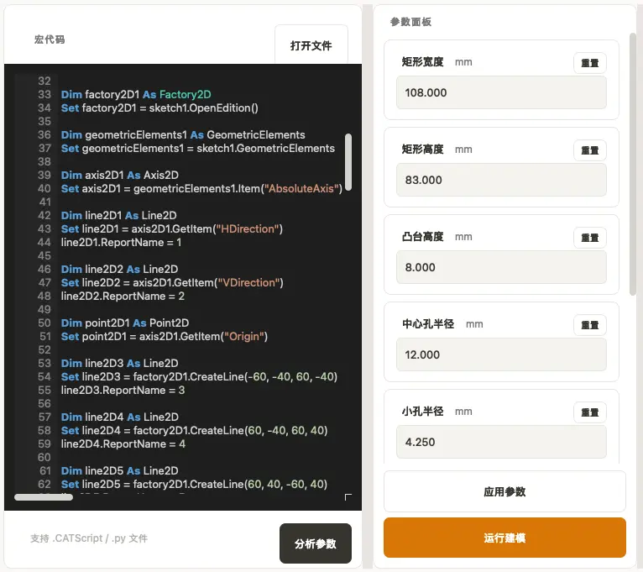Viewport: 643px width, 572px height.
Task: Click the code editor resize corner handle
Action: click(348, 497)
